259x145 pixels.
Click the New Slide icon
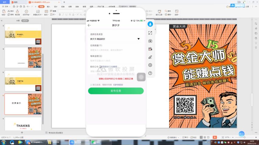[38, 11]
